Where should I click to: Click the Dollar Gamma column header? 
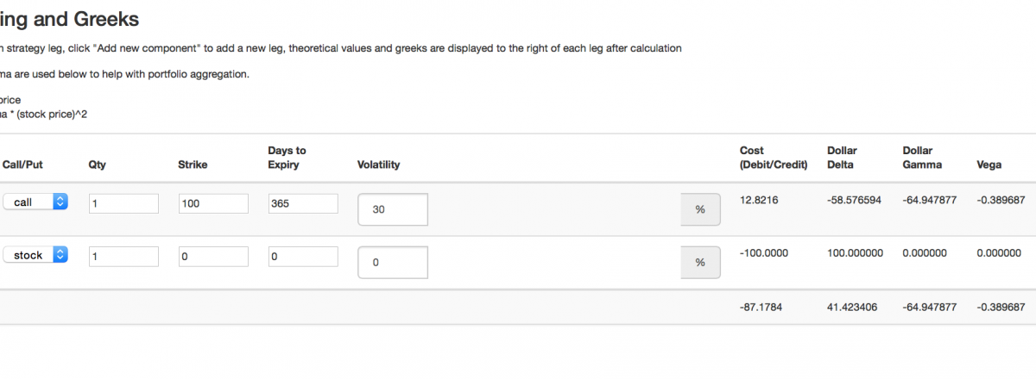click(923, 158)
